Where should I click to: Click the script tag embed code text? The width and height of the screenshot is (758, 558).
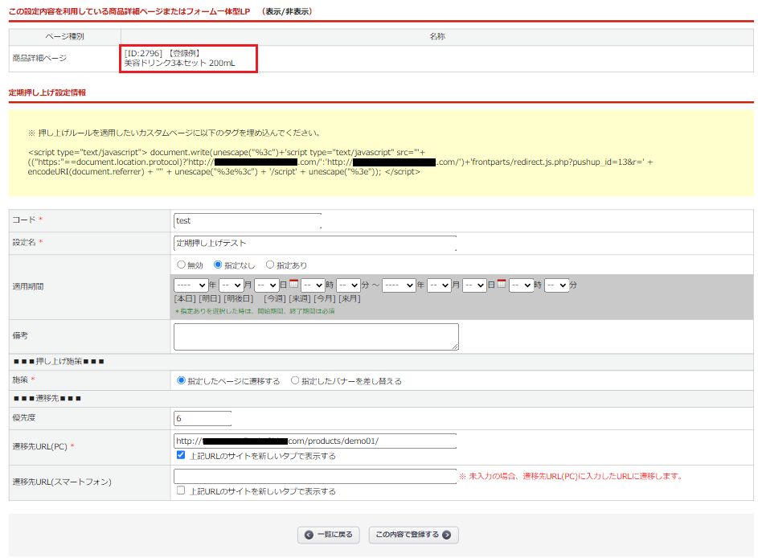(340, 162)
